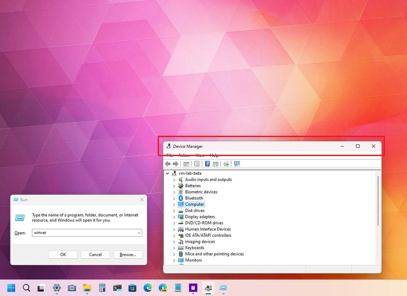The image size is (407, 296).
Task: Open Help via the question mark toolbar icon
Action: [x=207, y=164]
